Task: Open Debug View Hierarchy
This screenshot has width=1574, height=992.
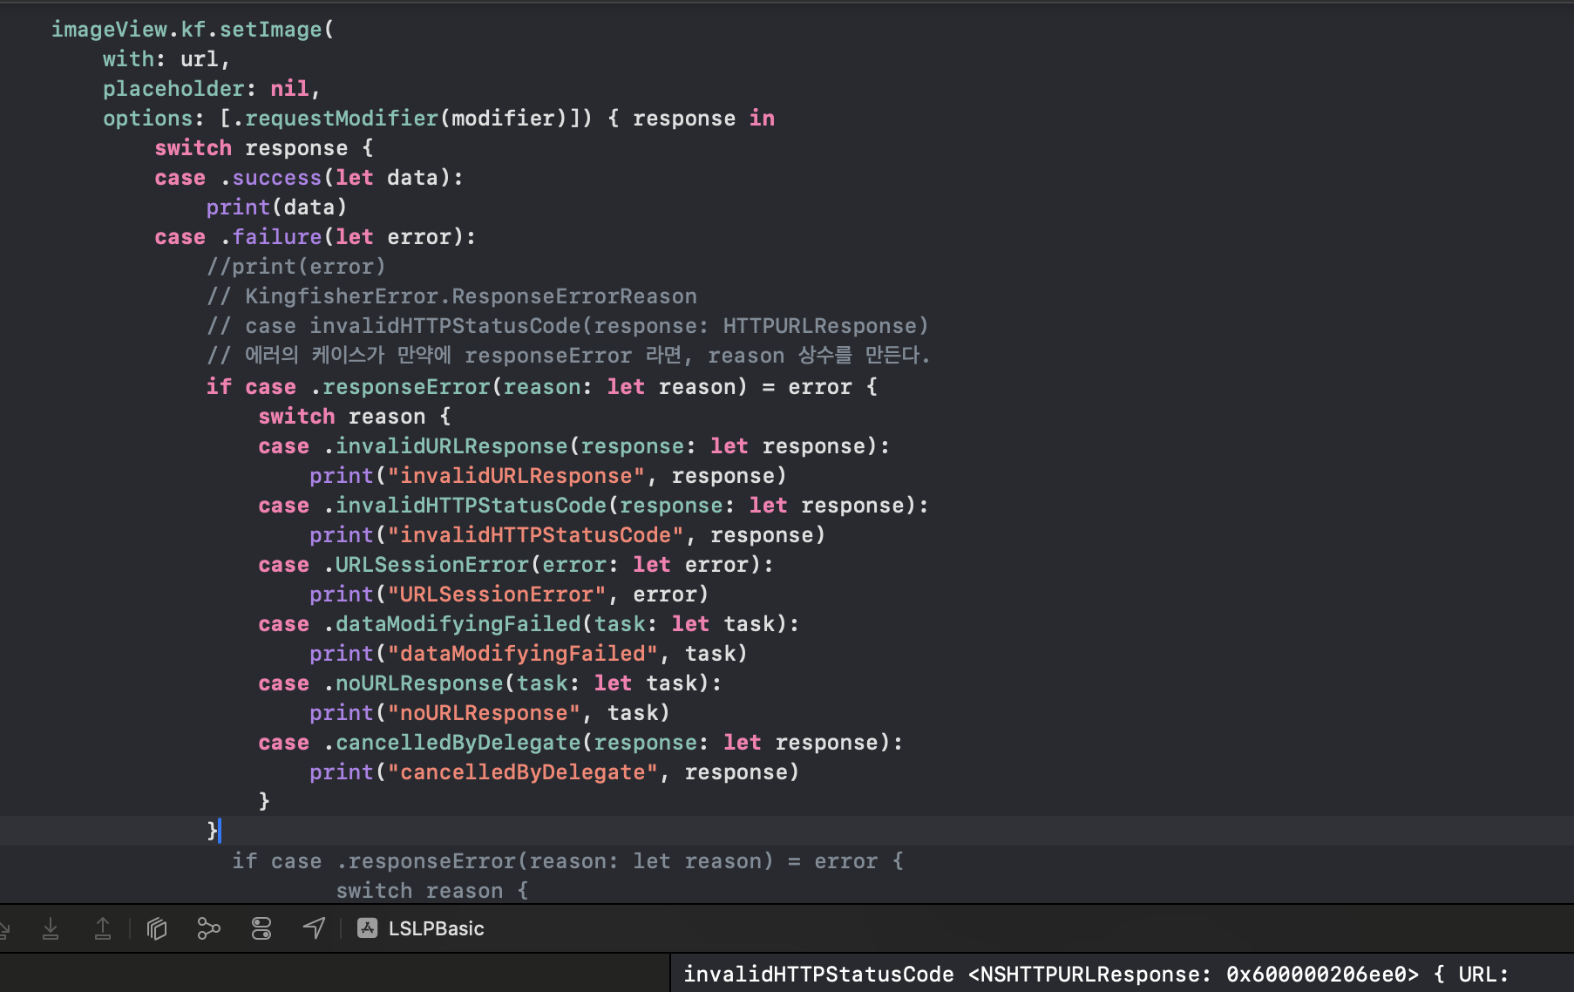Action: click(157, 928)
